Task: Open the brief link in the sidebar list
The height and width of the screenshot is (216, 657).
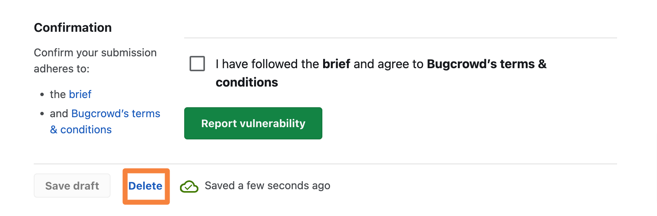Action: (x=80, y=94)
